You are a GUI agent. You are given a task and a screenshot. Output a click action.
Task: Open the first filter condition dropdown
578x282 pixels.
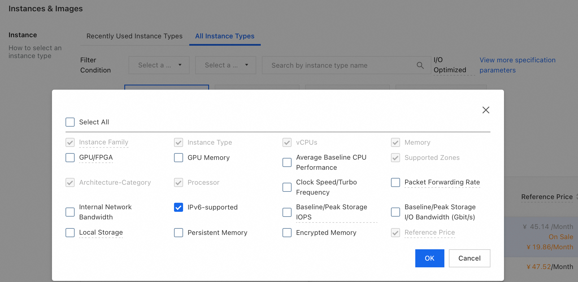click(x=159, y=65)
